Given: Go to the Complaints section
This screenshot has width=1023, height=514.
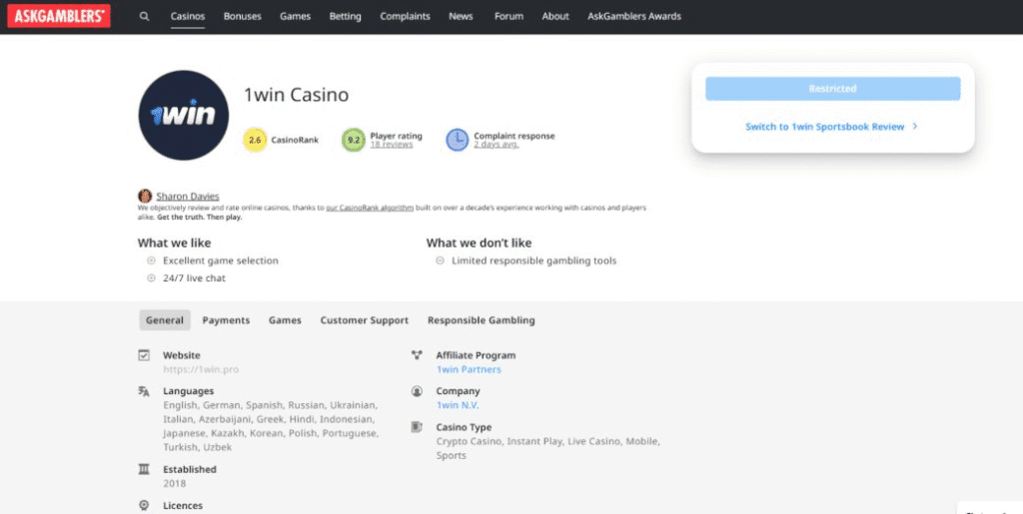Looking at the screenshot, I should [x=405, y=17].
